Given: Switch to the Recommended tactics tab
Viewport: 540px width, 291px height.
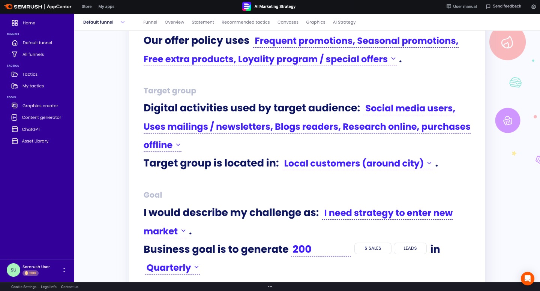Looking at the screenshot, I should (246, 22).
